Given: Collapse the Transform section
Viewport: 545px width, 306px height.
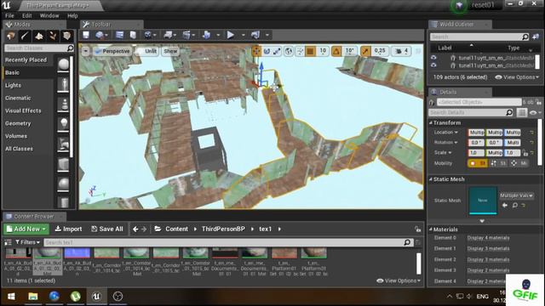Looking at the screenshot, I should (431, 122).
